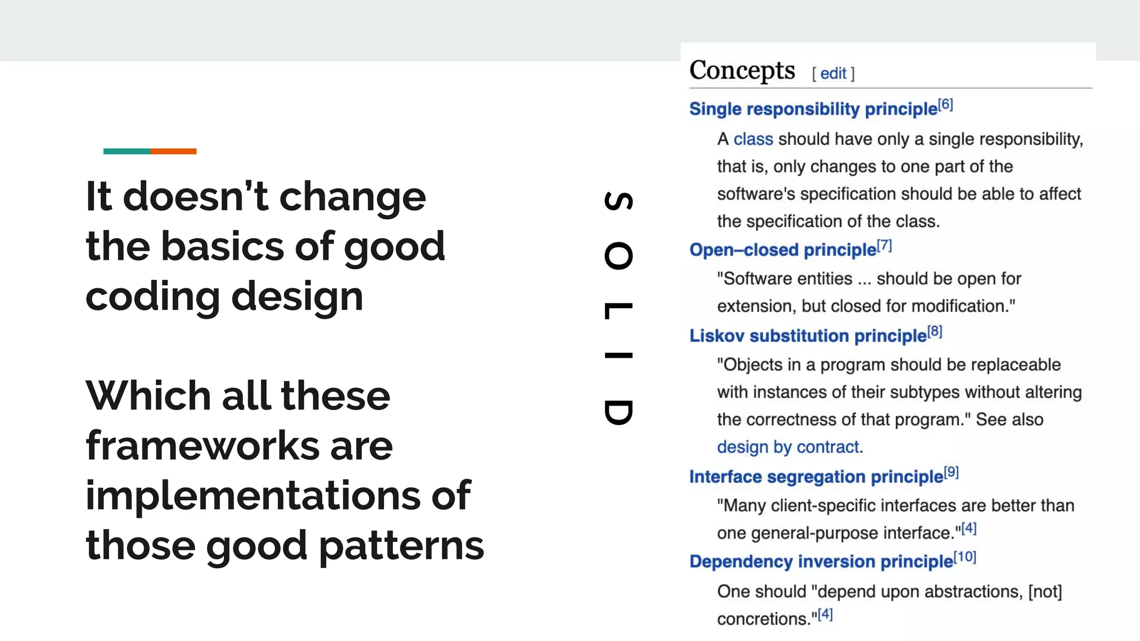Viewport: 1140px width, 641px height.
Task: Open the Interface segregation principle link
Action: 816,477
